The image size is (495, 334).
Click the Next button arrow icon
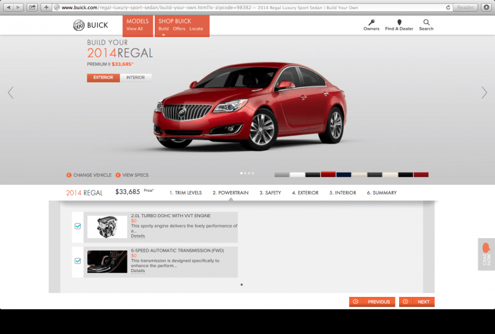click(405, 301)
